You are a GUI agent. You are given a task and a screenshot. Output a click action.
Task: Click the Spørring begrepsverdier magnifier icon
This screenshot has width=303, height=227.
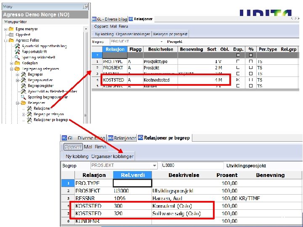tap(24, 97)
